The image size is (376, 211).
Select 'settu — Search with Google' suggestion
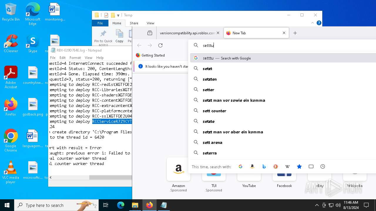click(x=283, y=58)
